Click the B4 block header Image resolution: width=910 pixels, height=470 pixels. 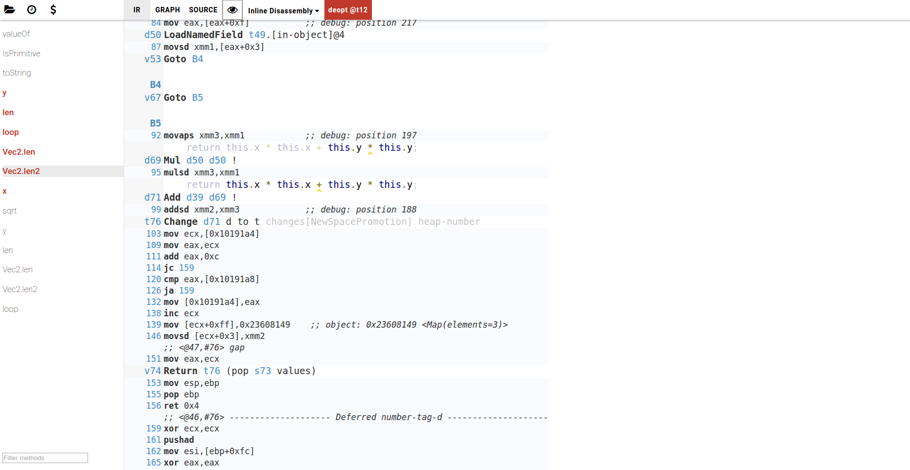[155, 85]
